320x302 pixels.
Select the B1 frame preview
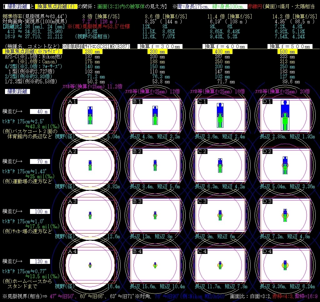pyautogui.click(x=155, y=115)
